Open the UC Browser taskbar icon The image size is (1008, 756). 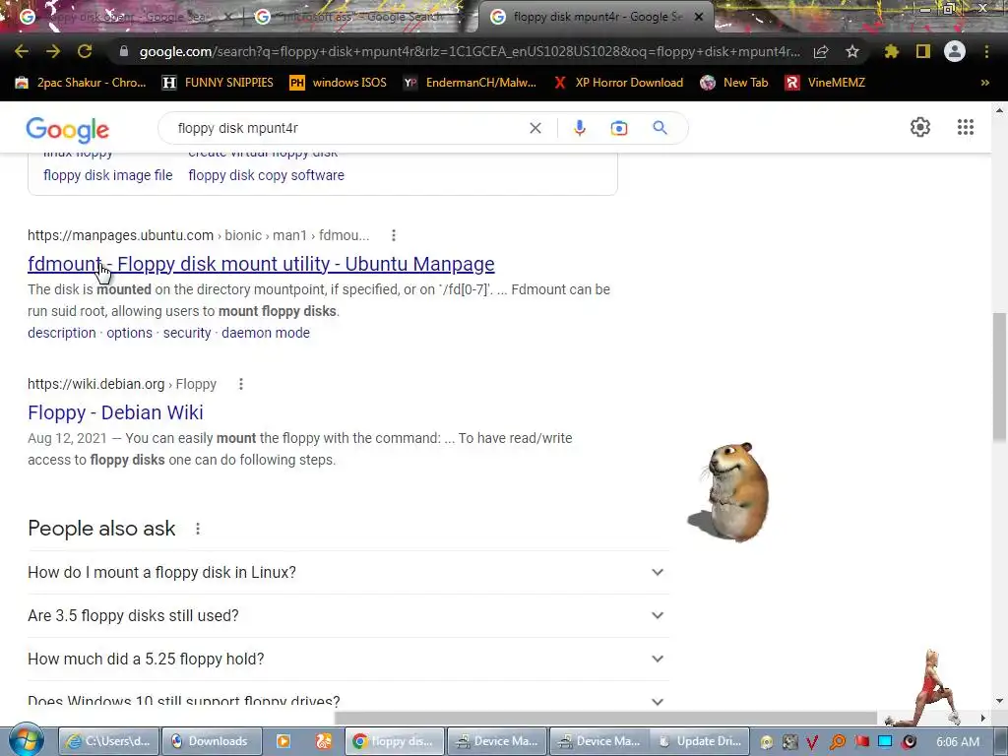[323, 741]
